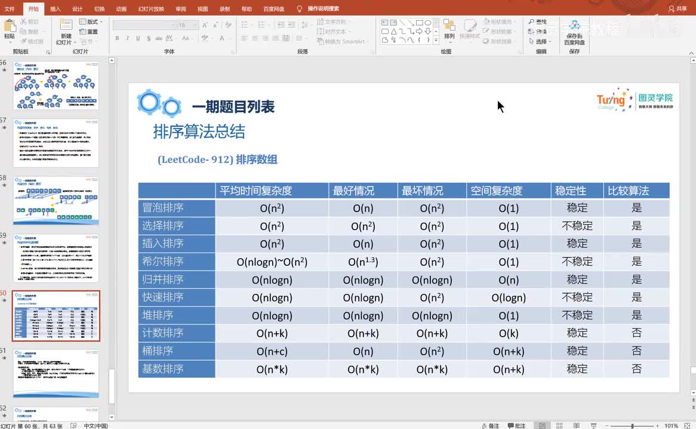Open the font size 18 dropdown
This screenshot has height=429, width=696.
pos(188,25)
